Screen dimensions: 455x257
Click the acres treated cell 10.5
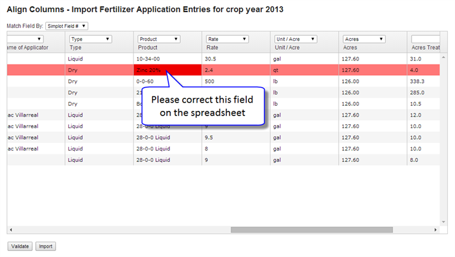click(x=424, y=104)
